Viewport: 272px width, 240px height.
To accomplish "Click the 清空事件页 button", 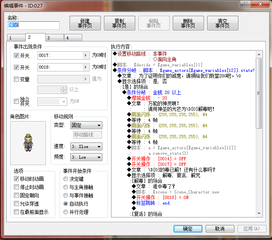I will pos(223,23).
